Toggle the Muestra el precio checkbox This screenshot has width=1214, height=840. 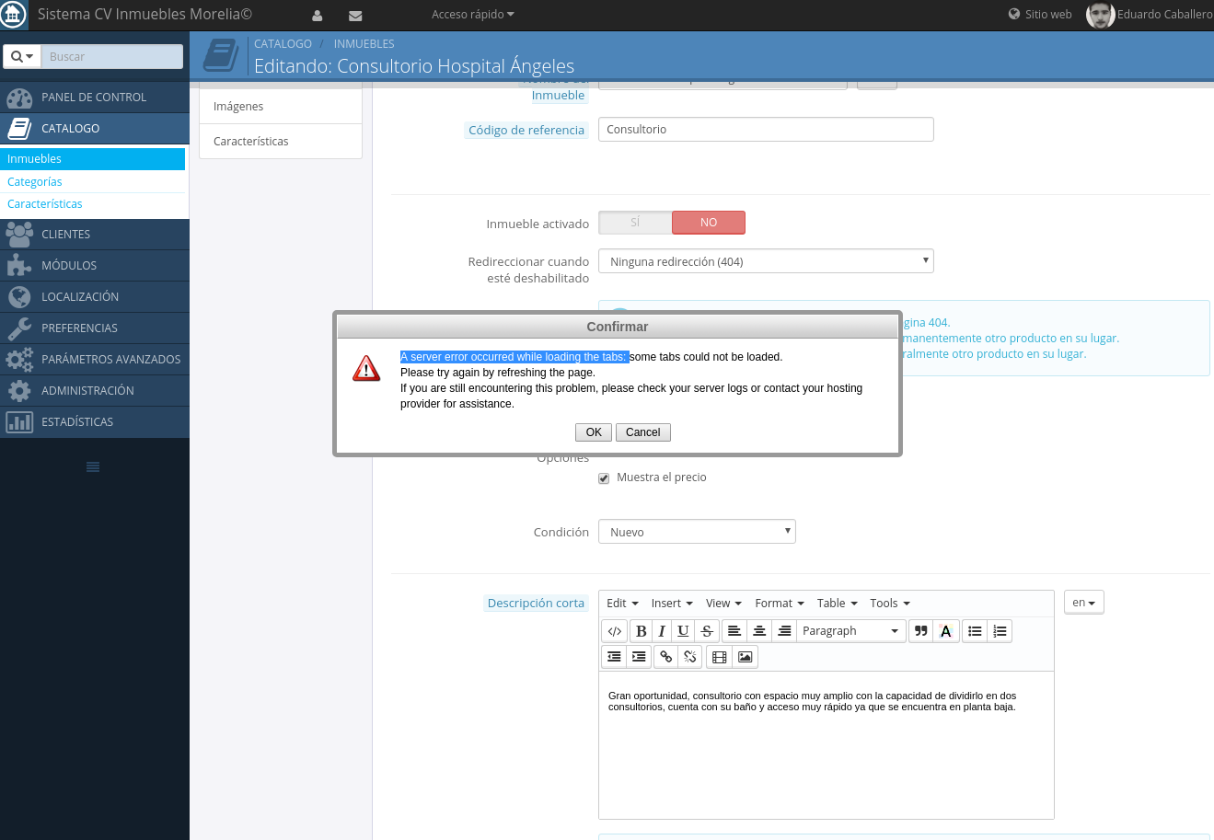click(x=604, y=478)
